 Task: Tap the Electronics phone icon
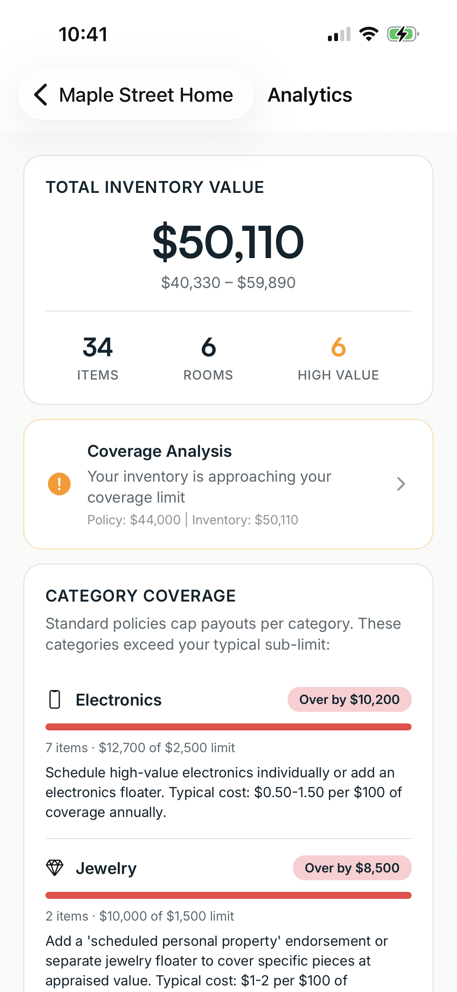click(55, 699)
